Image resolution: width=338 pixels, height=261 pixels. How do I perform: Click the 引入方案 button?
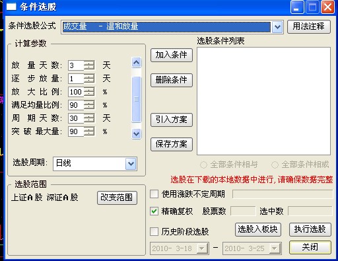pyautogui.click(x=172, y=120)
